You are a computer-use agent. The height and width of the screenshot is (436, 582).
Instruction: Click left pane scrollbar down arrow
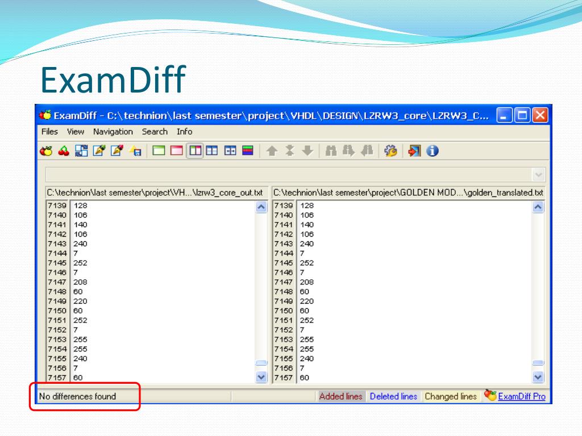point(261,377)
